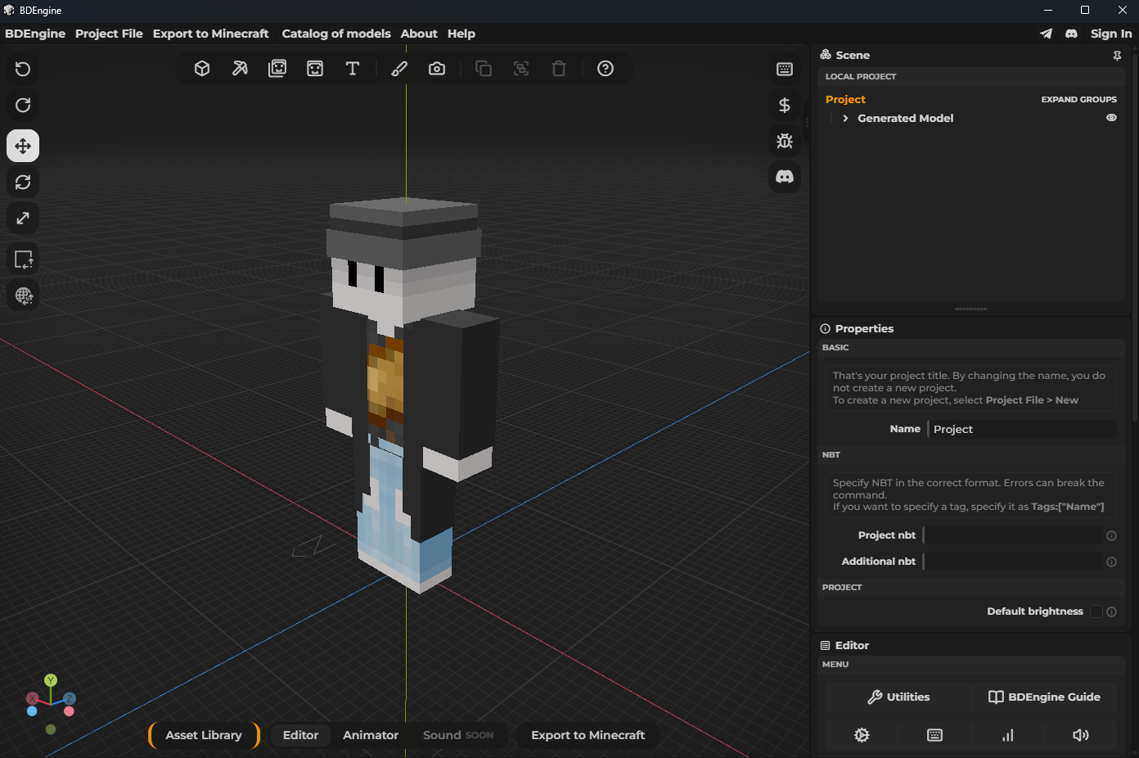This screenshot has width=1139, height=758.
Task: Select the Rotate tool
Action: click(x=23, y=182)
